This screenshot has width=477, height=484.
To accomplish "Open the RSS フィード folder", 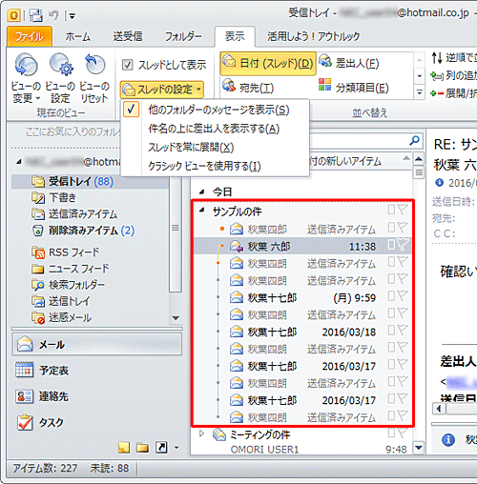I will 66,252.
